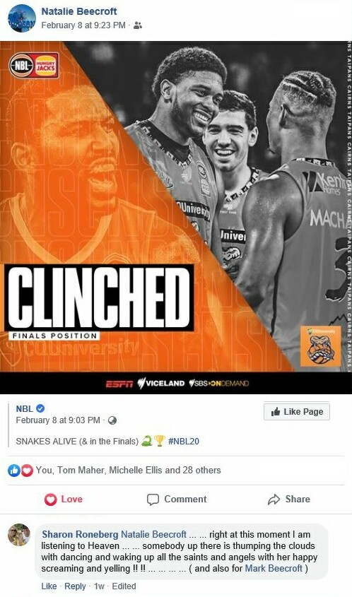Open Sharon Roneberg's avatar thumbnail

(19, 535)
